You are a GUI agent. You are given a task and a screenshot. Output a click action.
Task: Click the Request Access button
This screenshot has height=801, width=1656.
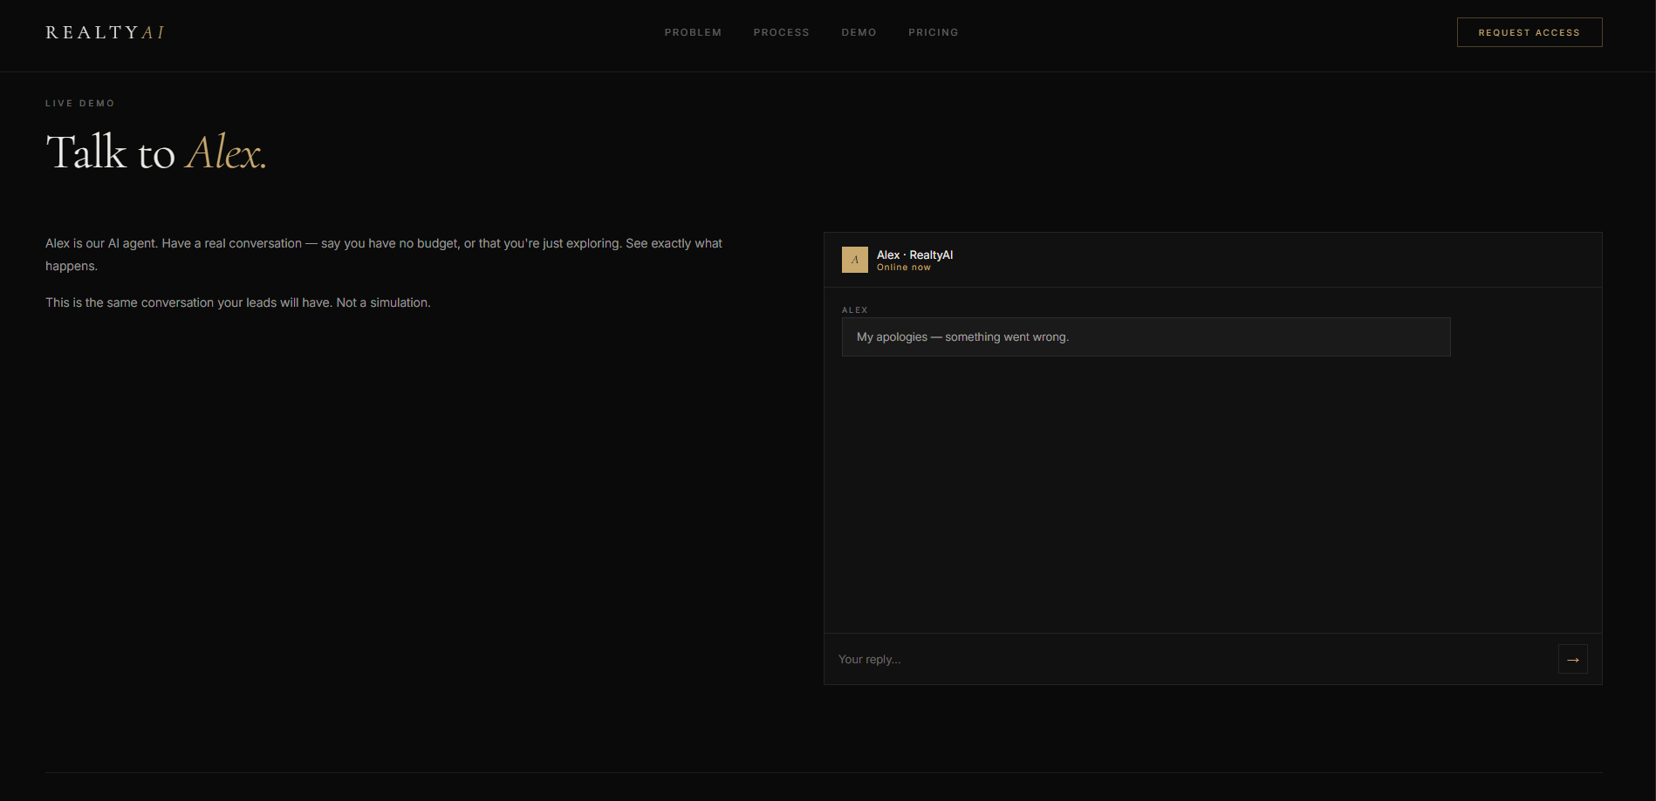tap(1529, 32)
